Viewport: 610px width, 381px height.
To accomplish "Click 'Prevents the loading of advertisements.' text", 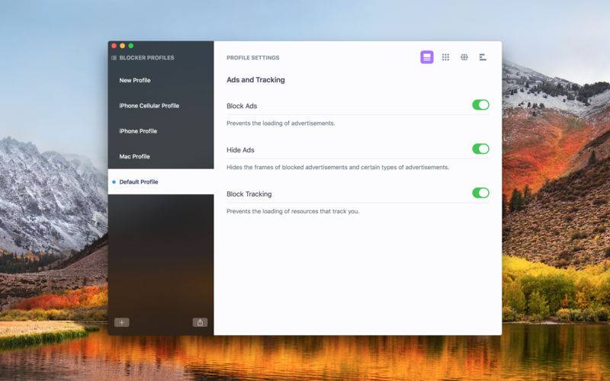I will point(281,123).
